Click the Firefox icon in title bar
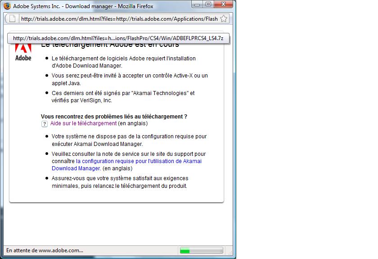The height and width of the screenshot is (259, 378). tap(7, 6)
